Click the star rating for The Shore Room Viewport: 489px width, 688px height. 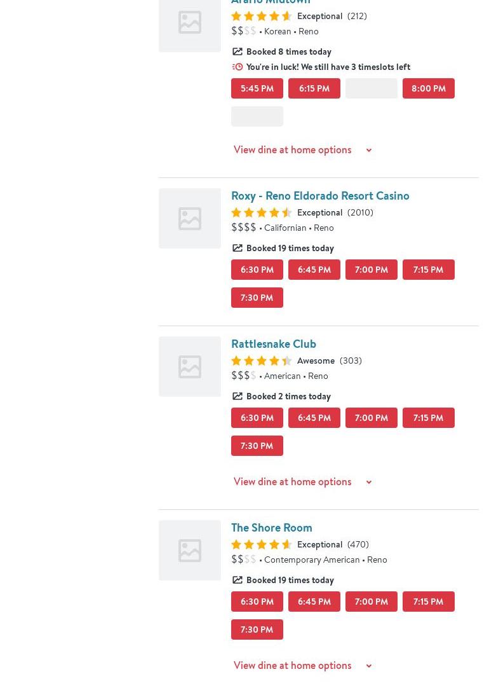tap(261, 544)
